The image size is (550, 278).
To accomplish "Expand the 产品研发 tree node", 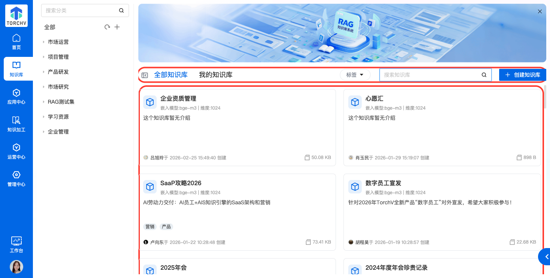I will click(x=44, y=72).
